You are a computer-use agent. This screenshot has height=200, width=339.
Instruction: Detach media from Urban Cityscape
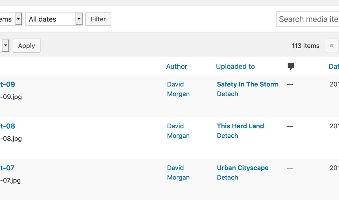[227, 177]
